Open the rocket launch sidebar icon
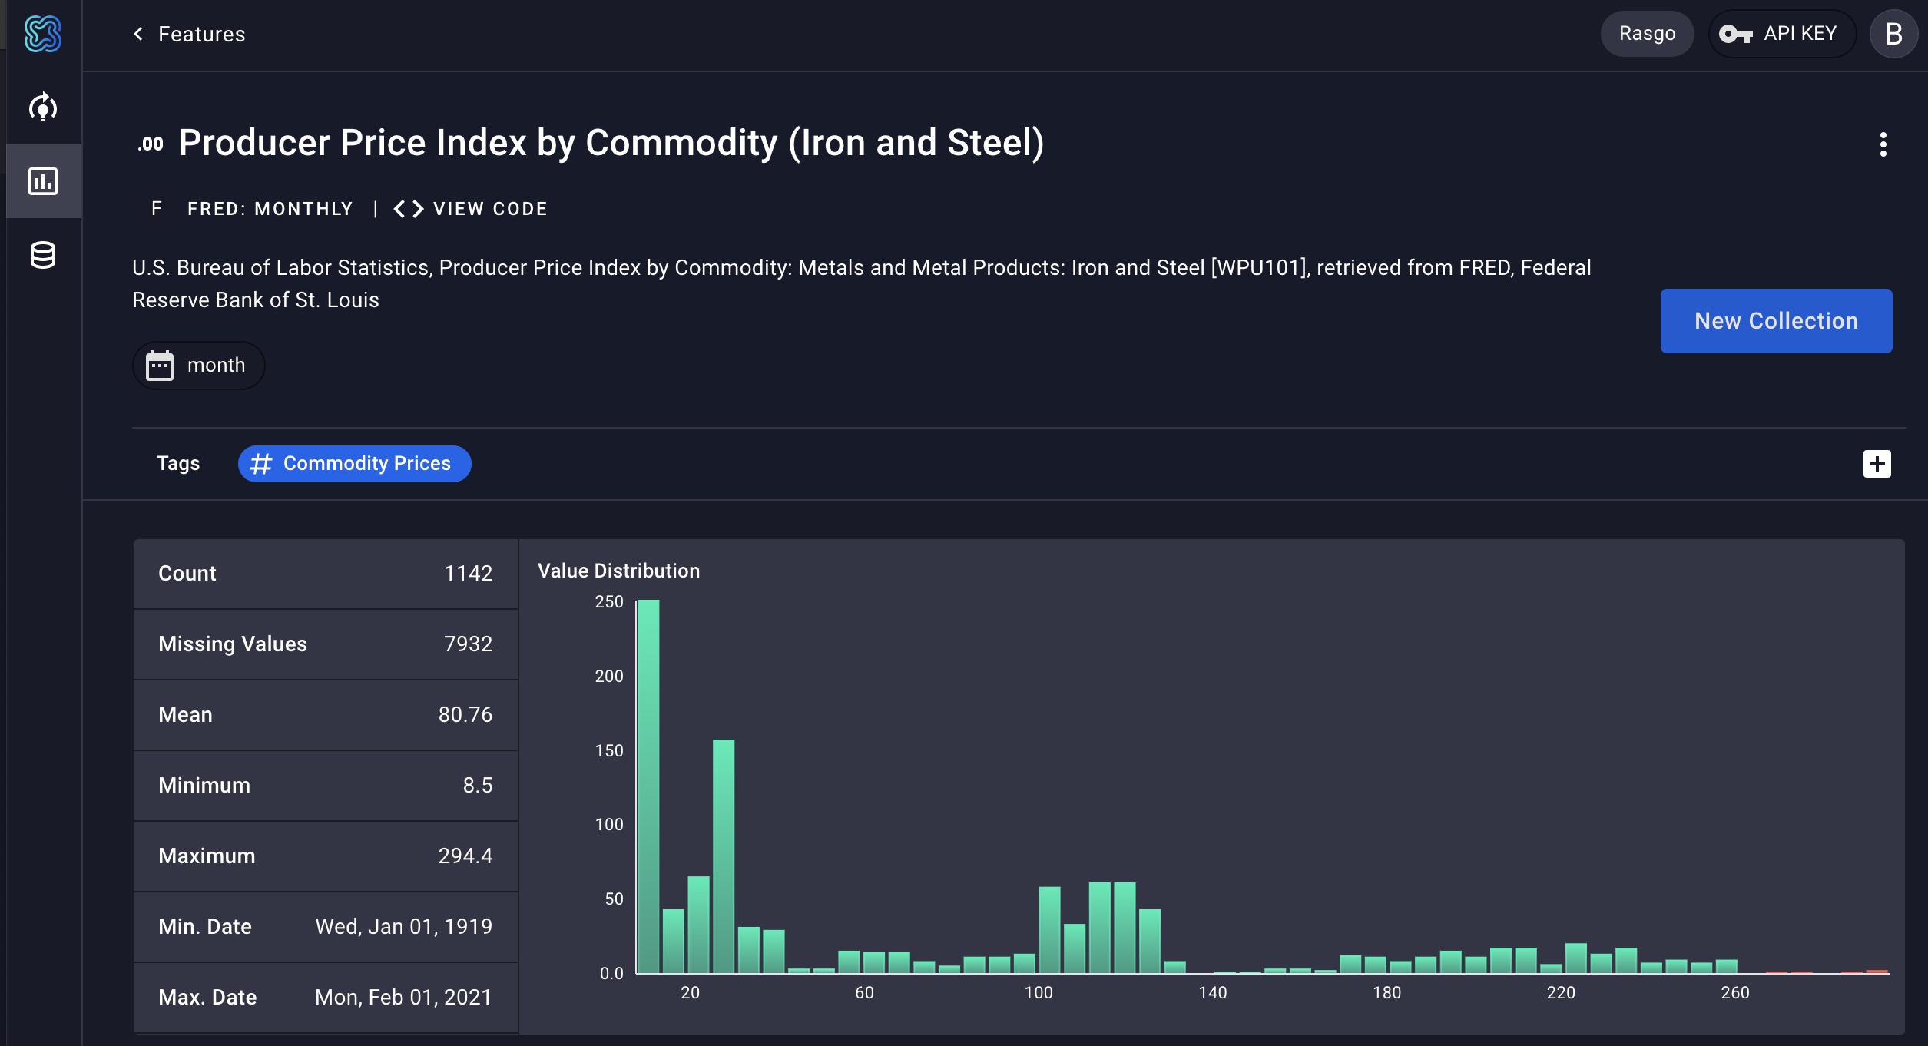This screenshot has width=1928, height=1046. (x=43, y=107)
